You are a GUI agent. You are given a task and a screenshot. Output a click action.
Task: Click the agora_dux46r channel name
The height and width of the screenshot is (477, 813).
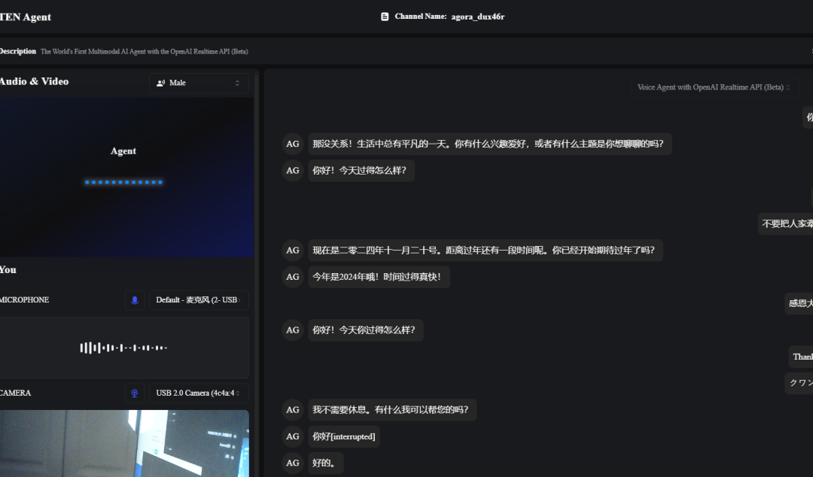tap(477, 17)
